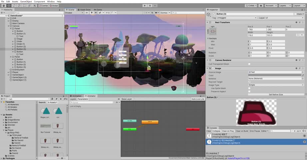Toggle the Image component enabled checkbox
Image resolution: width=307 pixels, height=160 pixels.
[213, 68]
